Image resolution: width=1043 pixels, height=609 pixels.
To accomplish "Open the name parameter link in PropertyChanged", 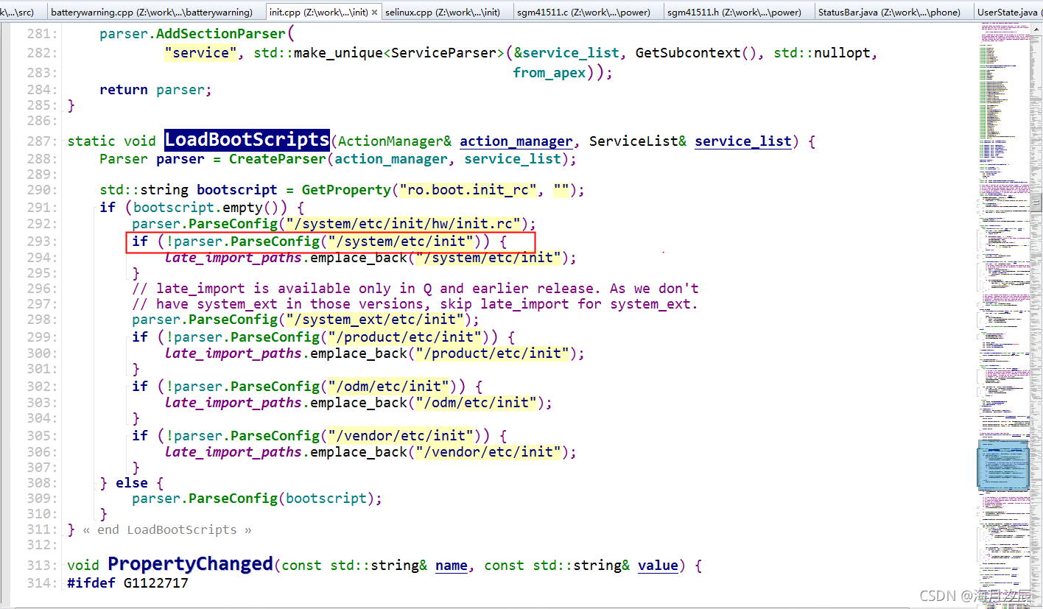I will [x=451, y=565].
